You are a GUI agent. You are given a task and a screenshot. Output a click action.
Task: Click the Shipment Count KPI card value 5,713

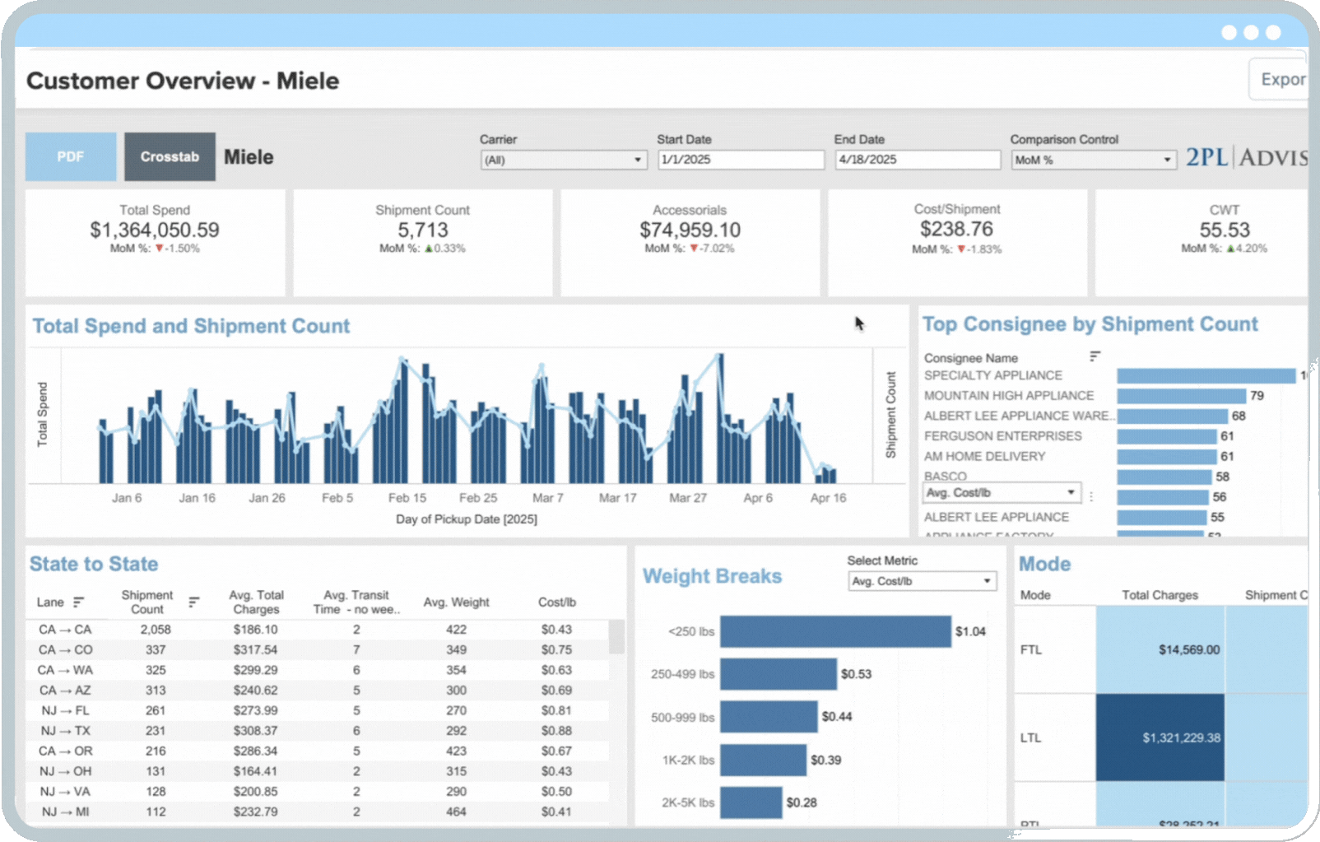click(x=423, y=230)
